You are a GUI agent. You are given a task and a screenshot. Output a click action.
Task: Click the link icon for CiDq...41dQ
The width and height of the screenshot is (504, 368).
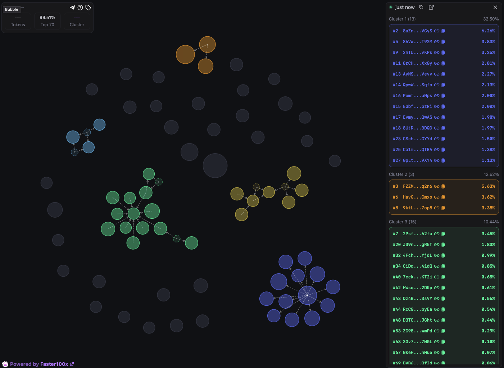click(437, 266)
